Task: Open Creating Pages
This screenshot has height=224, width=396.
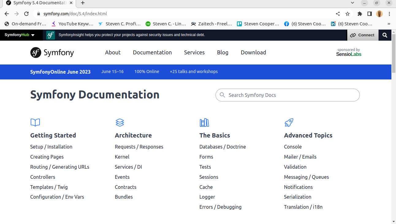Action: 47,157
